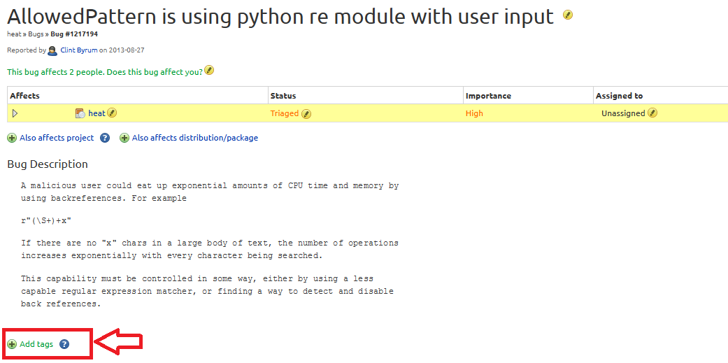Click the pencil icon beside the bug title
Image resolution: width=728 pixels, height=363 pixels.
pos(568,15)
